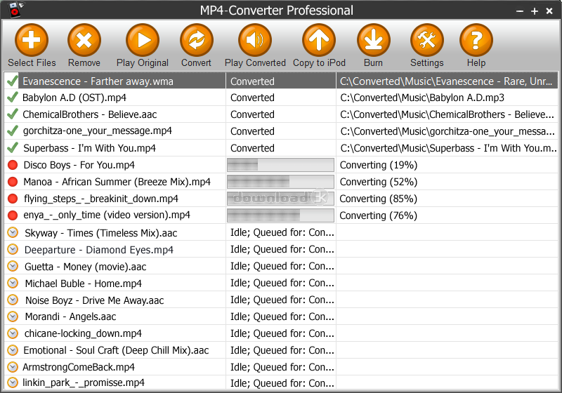Image resolution: width=562 pixels, height=393 pixels.
Task: Click clock icon beside linkin_park_-_promisse.mp4
Action: (13, 382)
